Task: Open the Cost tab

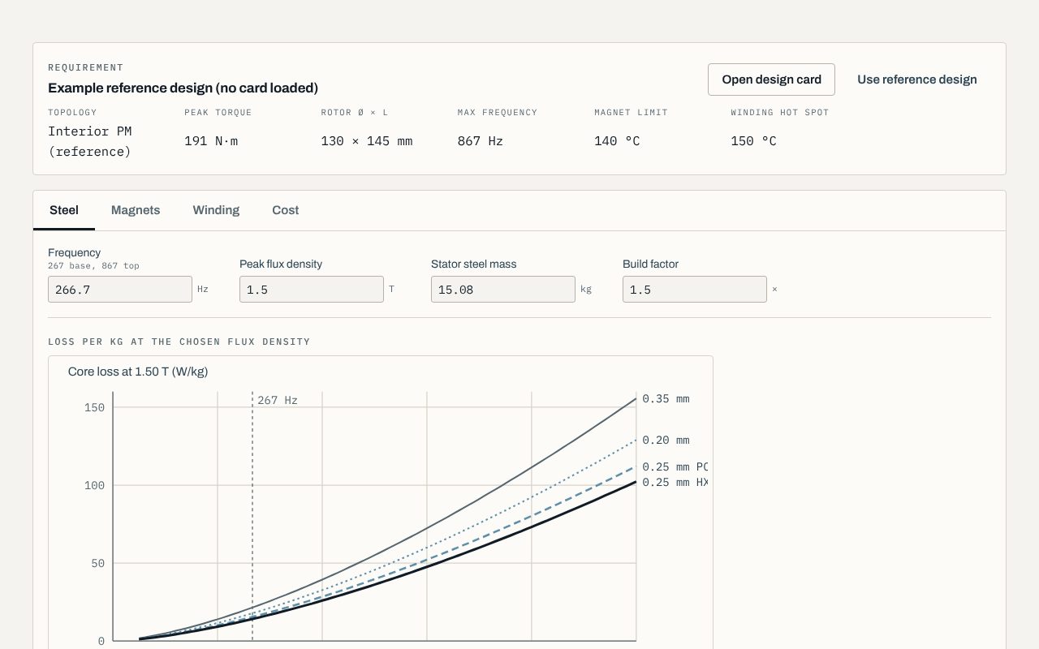Action: click(x=286, y=210)
